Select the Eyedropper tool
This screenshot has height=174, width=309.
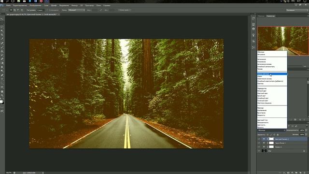click(2, 39)
